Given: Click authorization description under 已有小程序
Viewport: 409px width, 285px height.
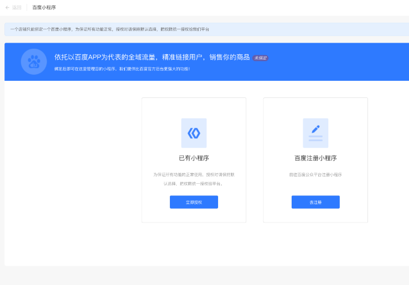Looking at the screenshot, I should (194, 179).
